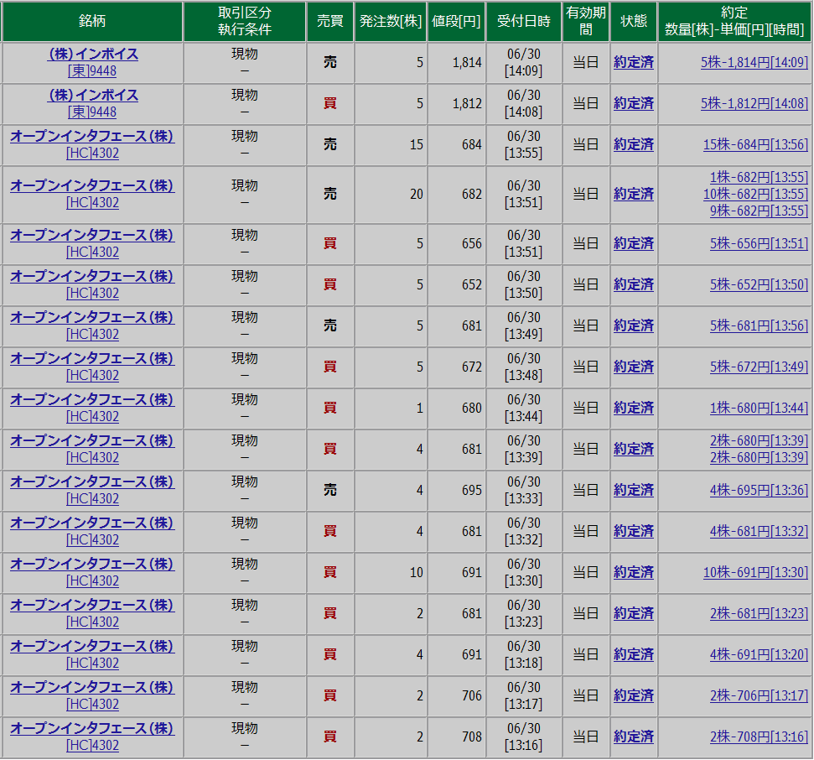Open execution detail 1株-680円[13:44]
This screenshot has height=760, width=814.
tap(759, 408)
